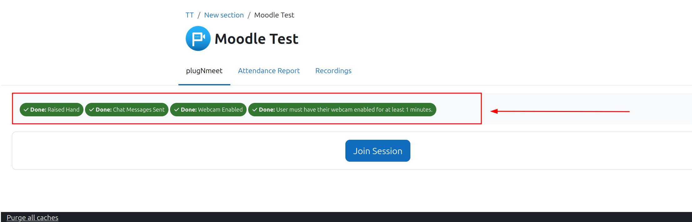The height and width of the screenshot is (222, 692).
Task: Select the webcam enabled 1 minutes badge
Action: (342, 110)
